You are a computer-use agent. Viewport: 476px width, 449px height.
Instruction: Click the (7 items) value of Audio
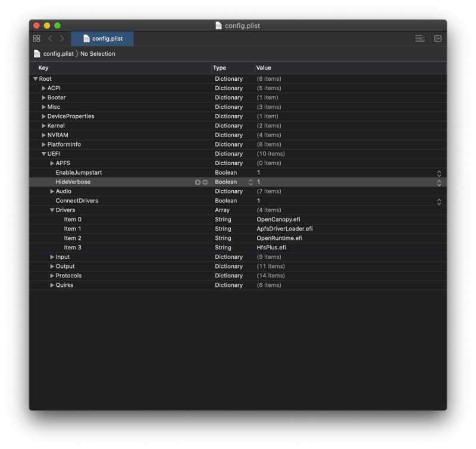coord(269,191)
